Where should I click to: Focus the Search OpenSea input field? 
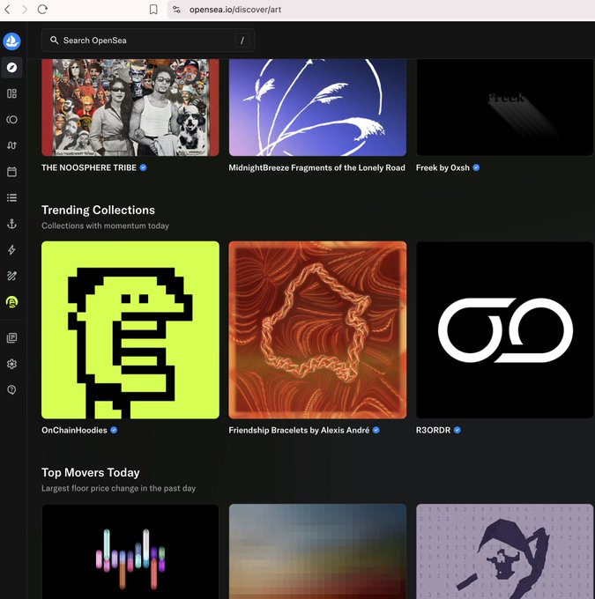point(148,41)
